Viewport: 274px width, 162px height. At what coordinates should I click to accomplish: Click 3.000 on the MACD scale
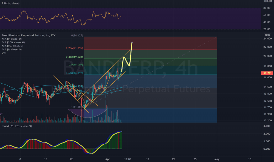(267, 126)
